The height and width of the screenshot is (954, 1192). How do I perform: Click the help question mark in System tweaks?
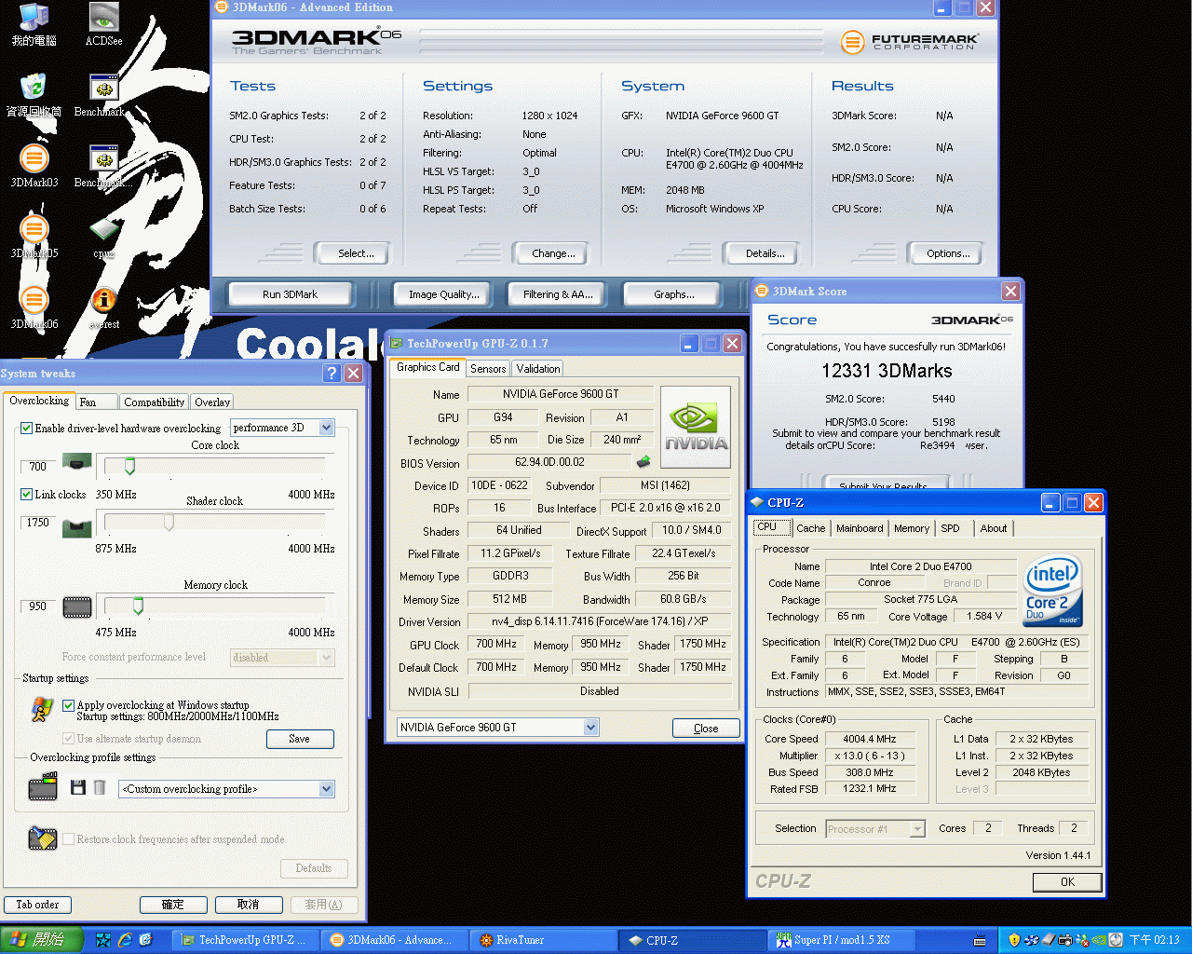click(x=332, y=373)
